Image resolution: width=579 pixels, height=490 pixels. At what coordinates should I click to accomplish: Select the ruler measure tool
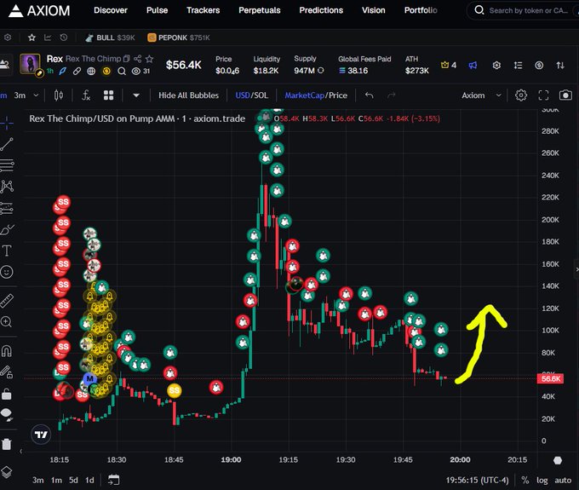coord(7,301)
